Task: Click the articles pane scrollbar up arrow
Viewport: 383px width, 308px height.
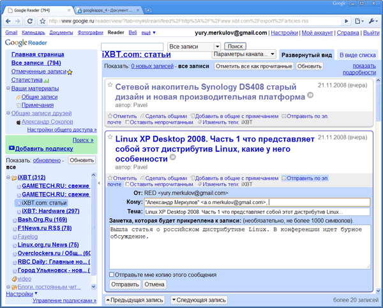Action: (378, 80)
